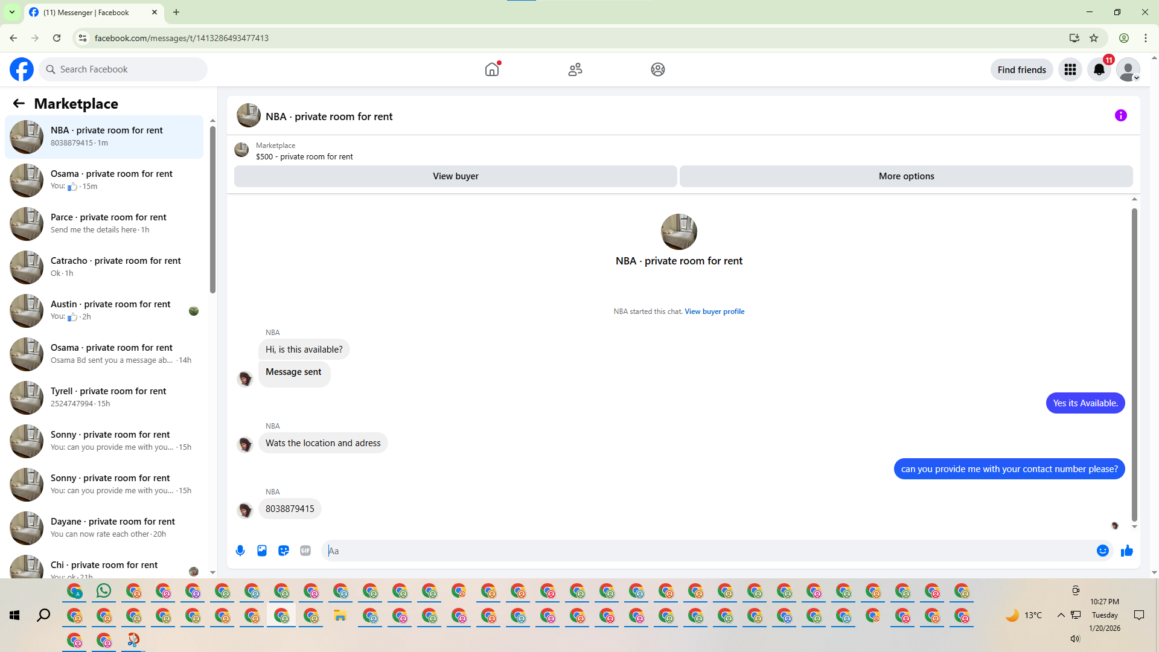Open Osama chat from 14h ago

tap(104, 354)
